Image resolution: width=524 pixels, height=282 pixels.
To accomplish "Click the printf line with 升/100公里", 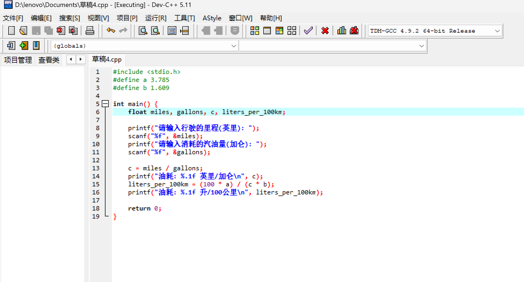I will tap(225, 192).
